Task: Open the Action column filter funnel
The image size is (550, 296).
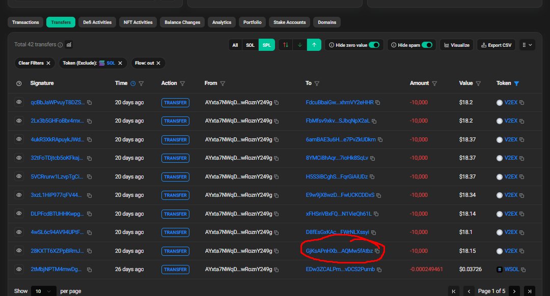Action: pos(182,83)
